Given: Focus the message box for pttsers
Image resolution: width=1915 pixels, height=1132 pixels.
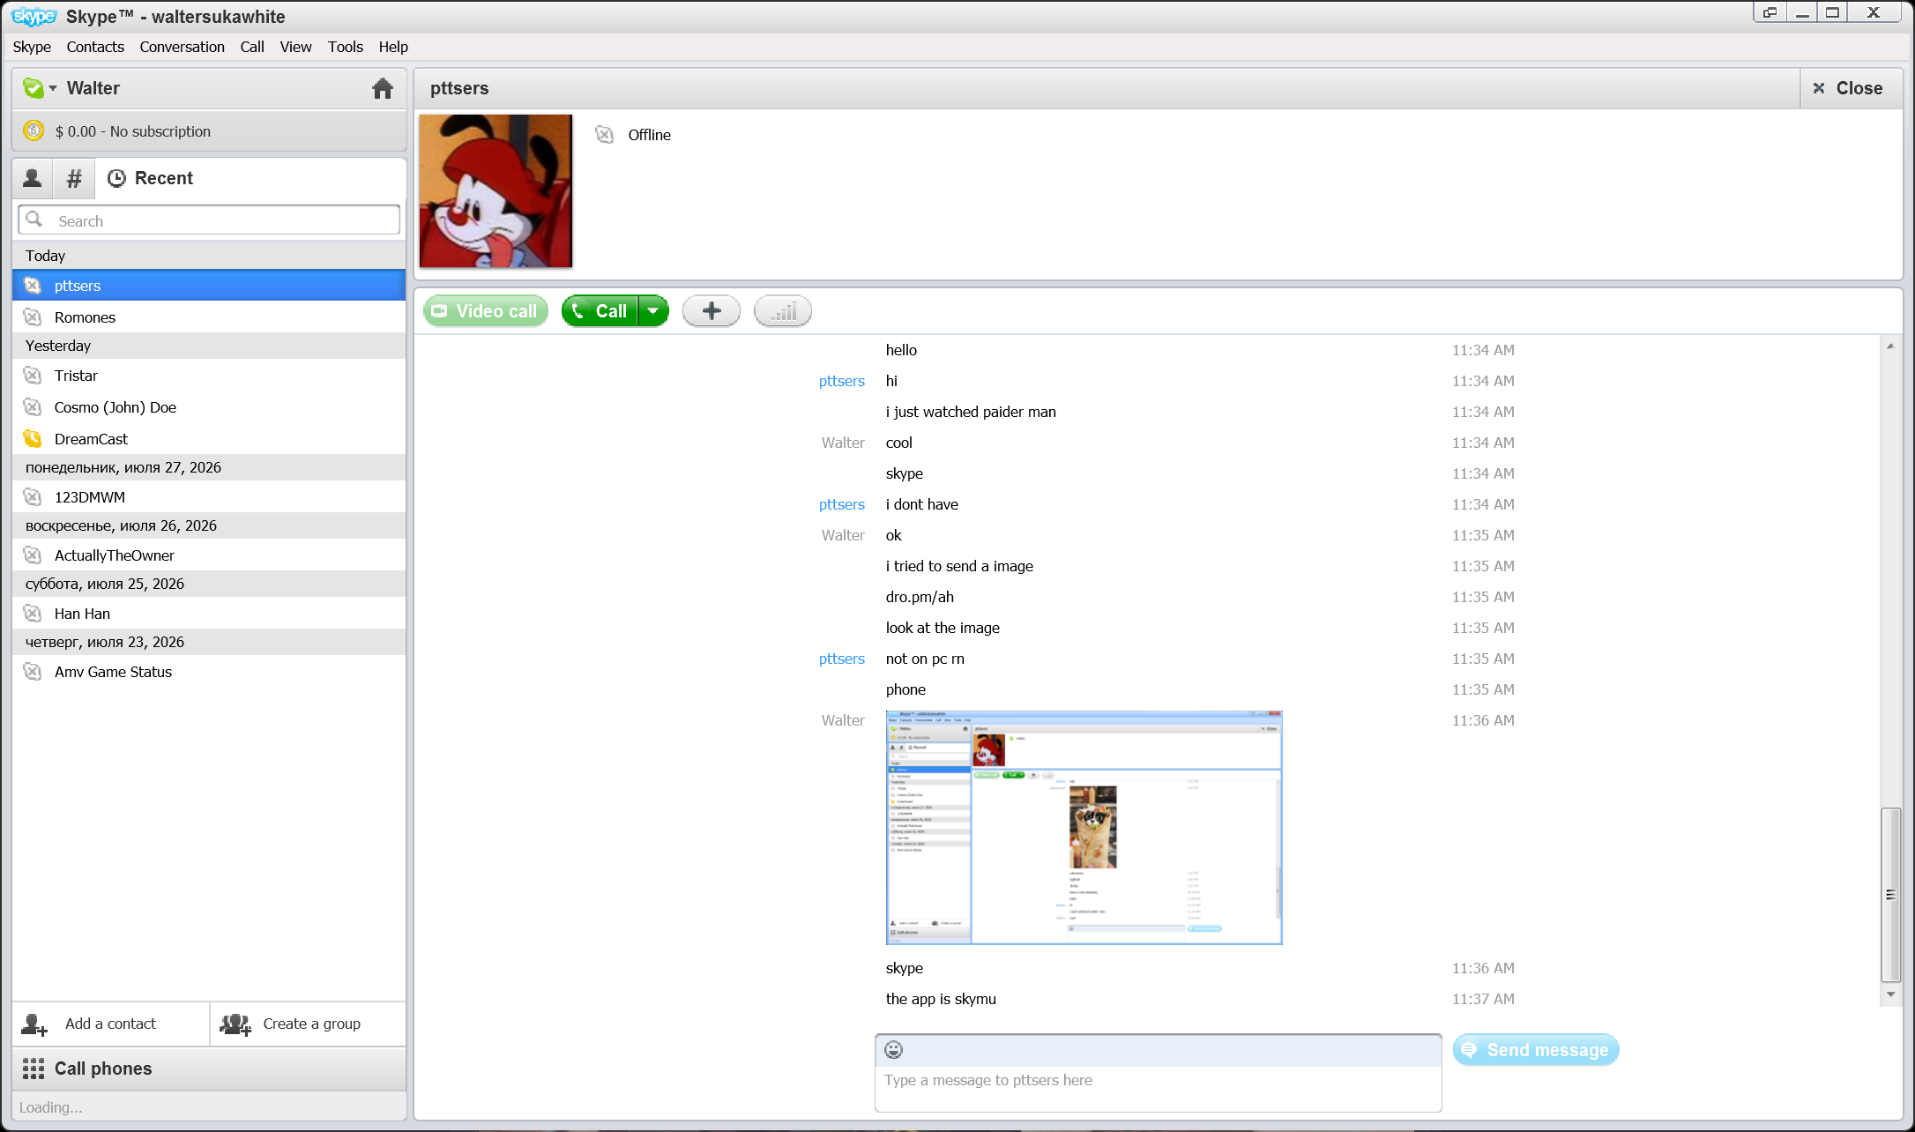Looking at the screenshot, I should pos(1158,1087).
